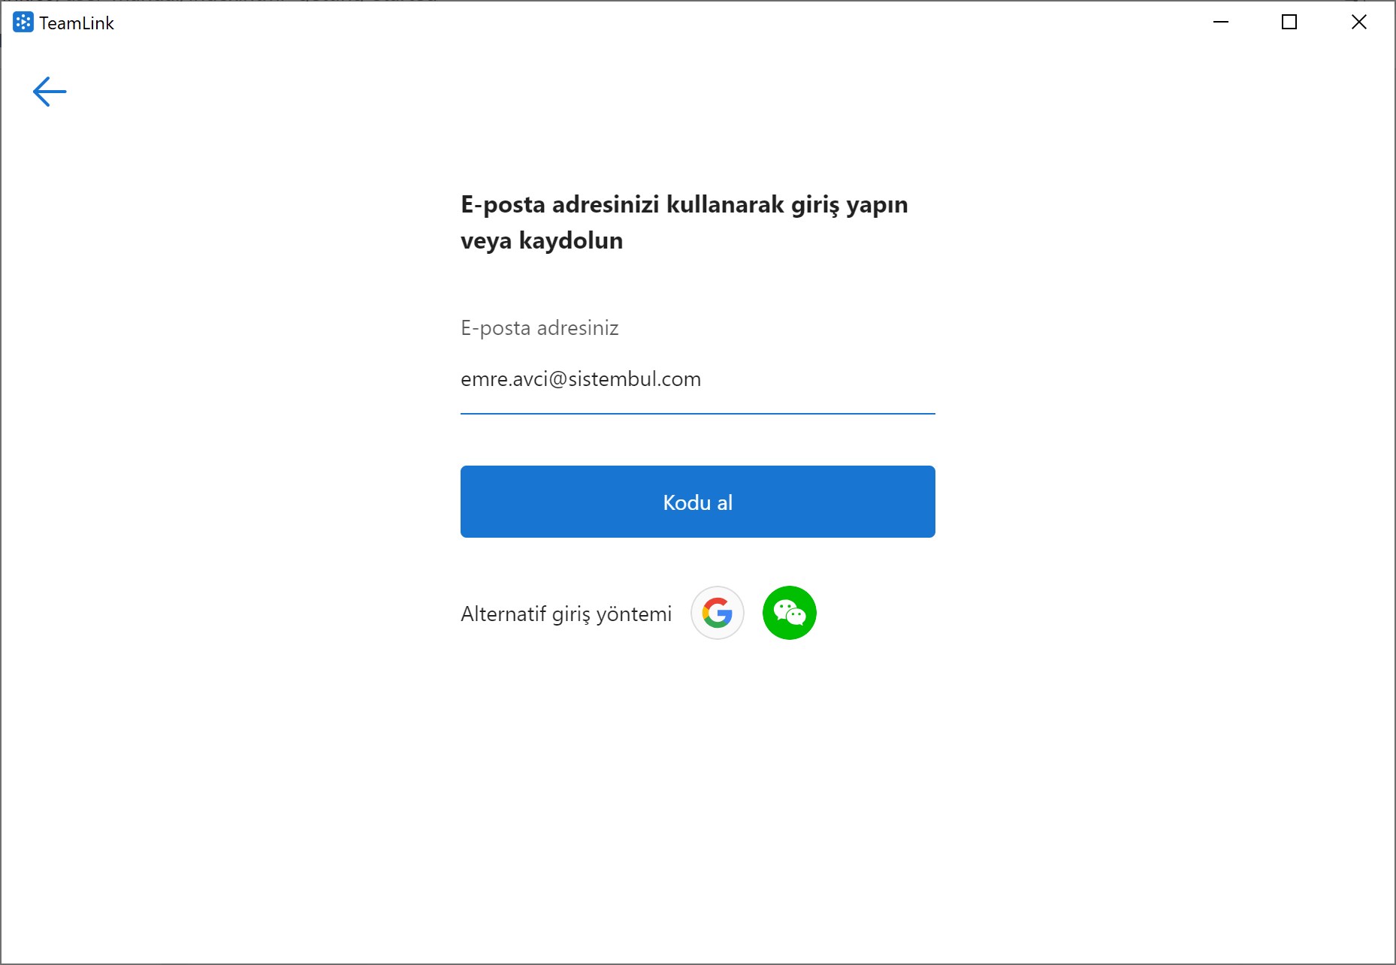
Task: Click blank area right of email text
Action: click(x=819, y=379)
